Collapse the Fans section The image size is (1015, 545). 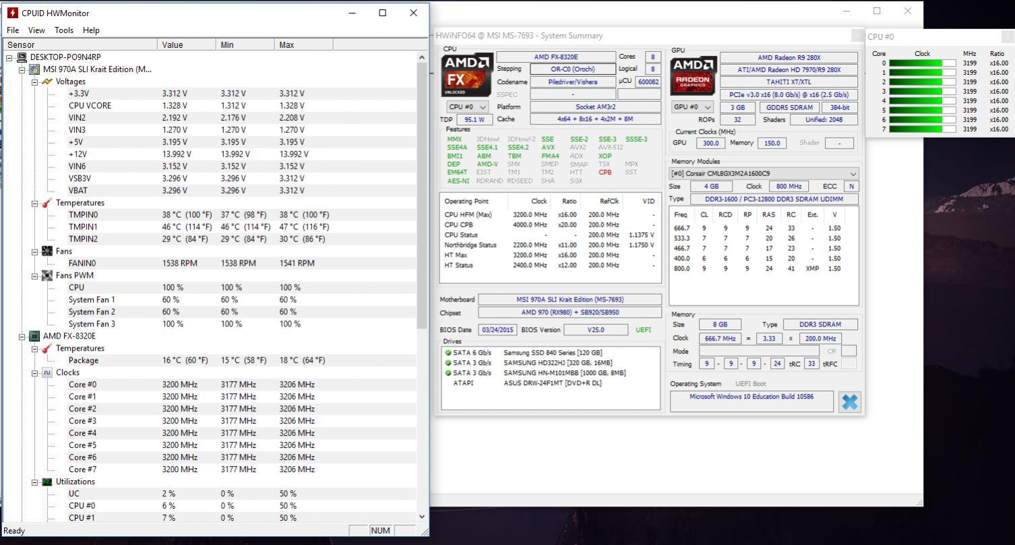35,252
